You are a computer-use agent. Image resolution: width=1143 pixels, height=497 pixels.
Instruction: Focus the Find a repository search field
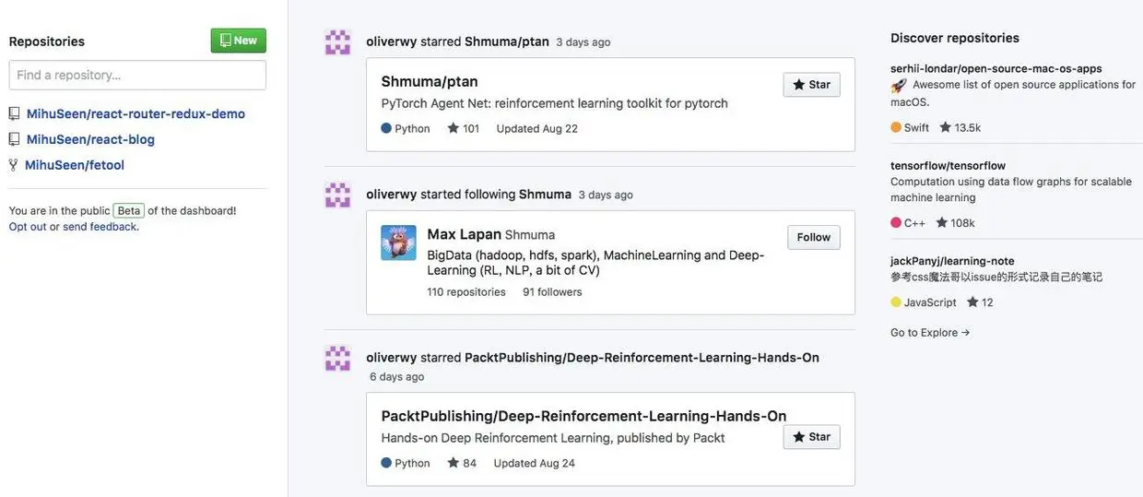[x=137, y=75]
